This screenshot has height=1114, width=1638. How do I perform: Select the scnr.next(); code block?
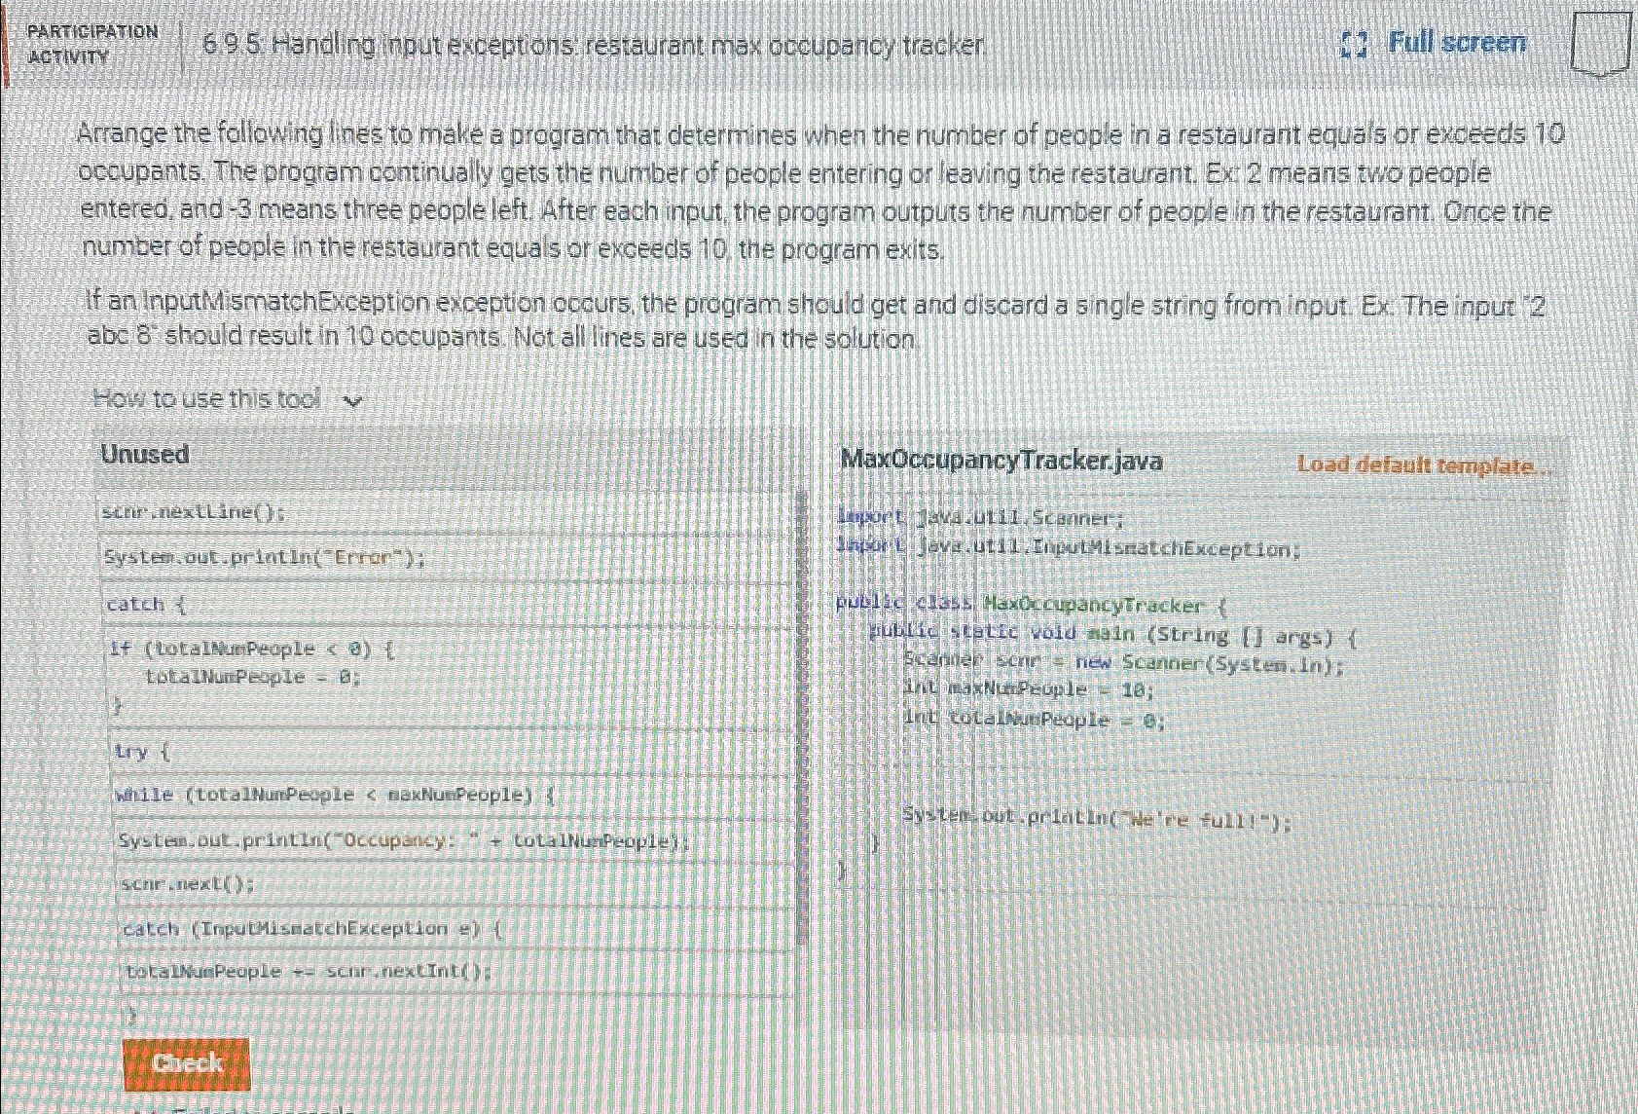pos(457,884)
